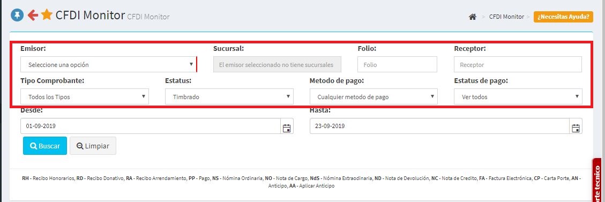This screenshot has height=202, width=605.
Task: Open the Metodo de pago dropdown
Action: pyautogui.click(x=374, y=97)
